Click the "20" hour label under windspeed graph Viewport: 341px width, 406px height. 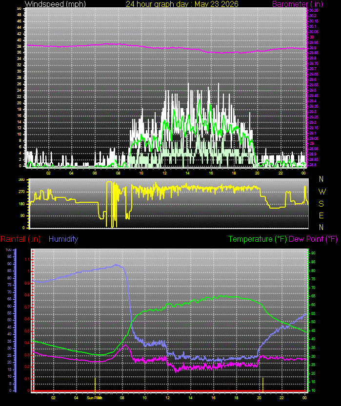(257, 173)
